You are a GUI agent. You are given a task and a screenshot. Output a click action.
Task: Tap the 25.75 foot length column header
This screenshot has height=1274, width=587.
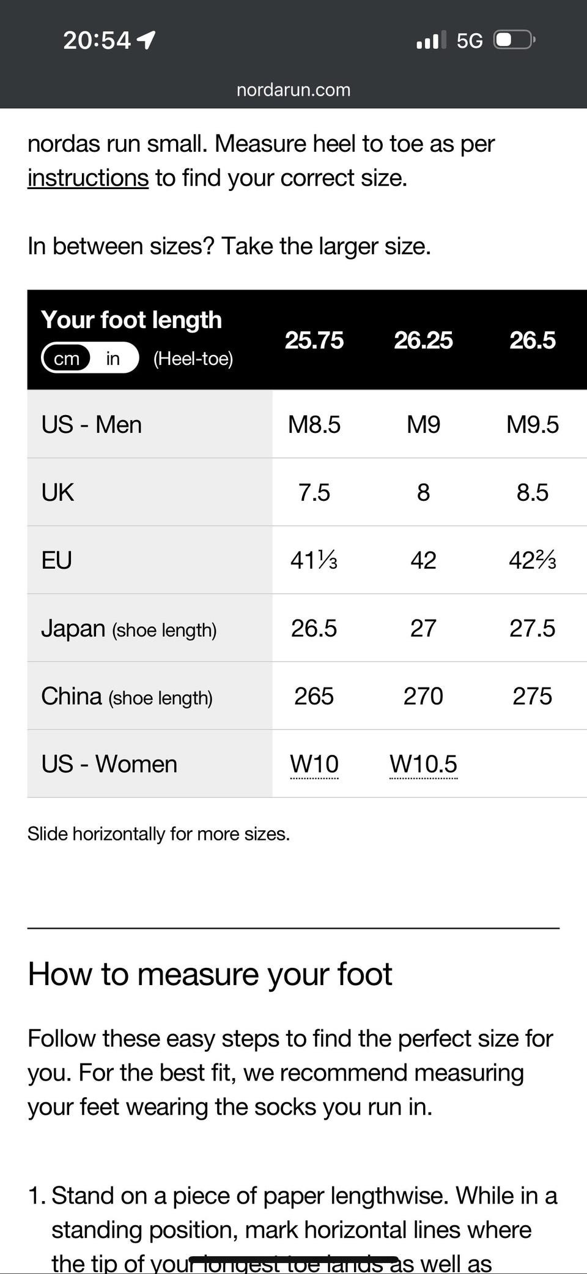coord(314,340)
